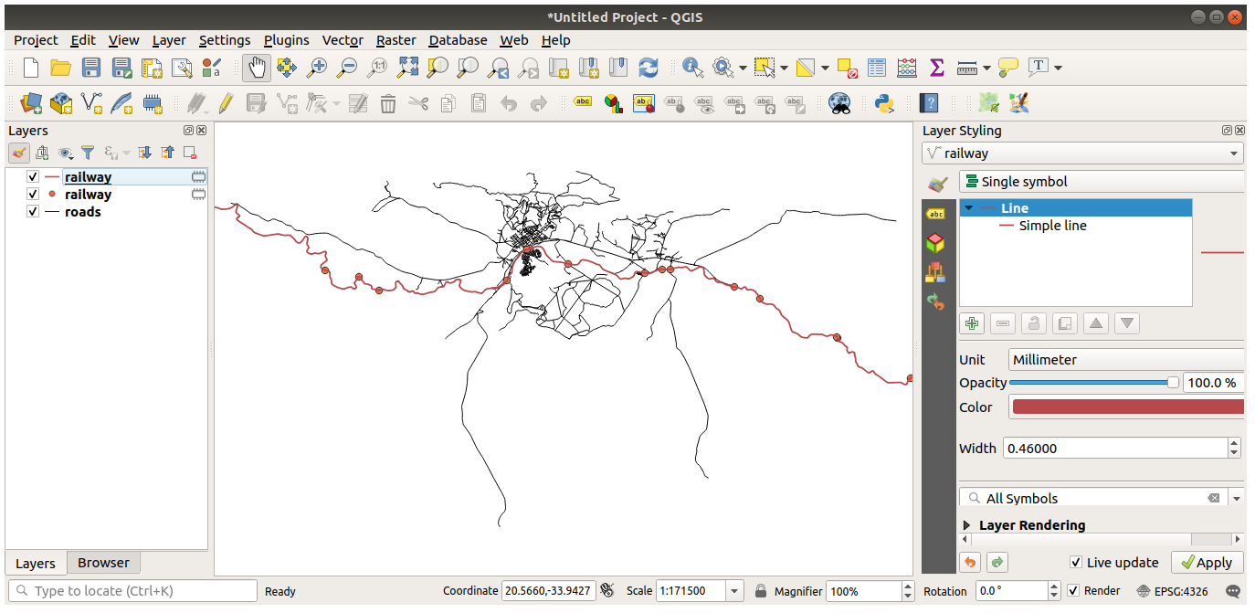
Task: Open the attribute table icon
Action: pos(877,68)
